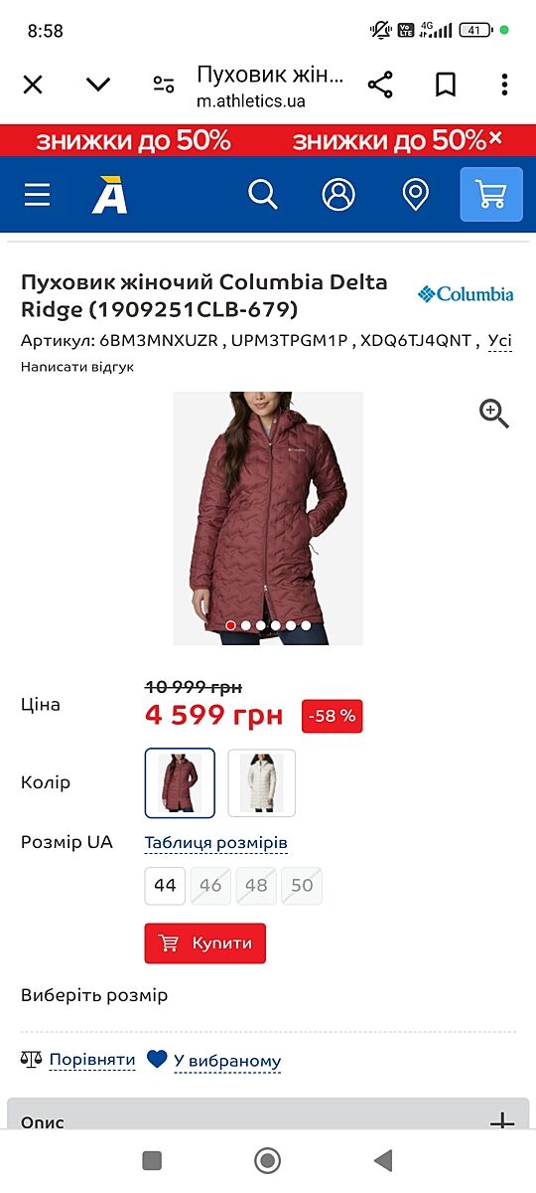
Task: Expand the Опис section with the plus
Action: click(x=502, y=1122)
